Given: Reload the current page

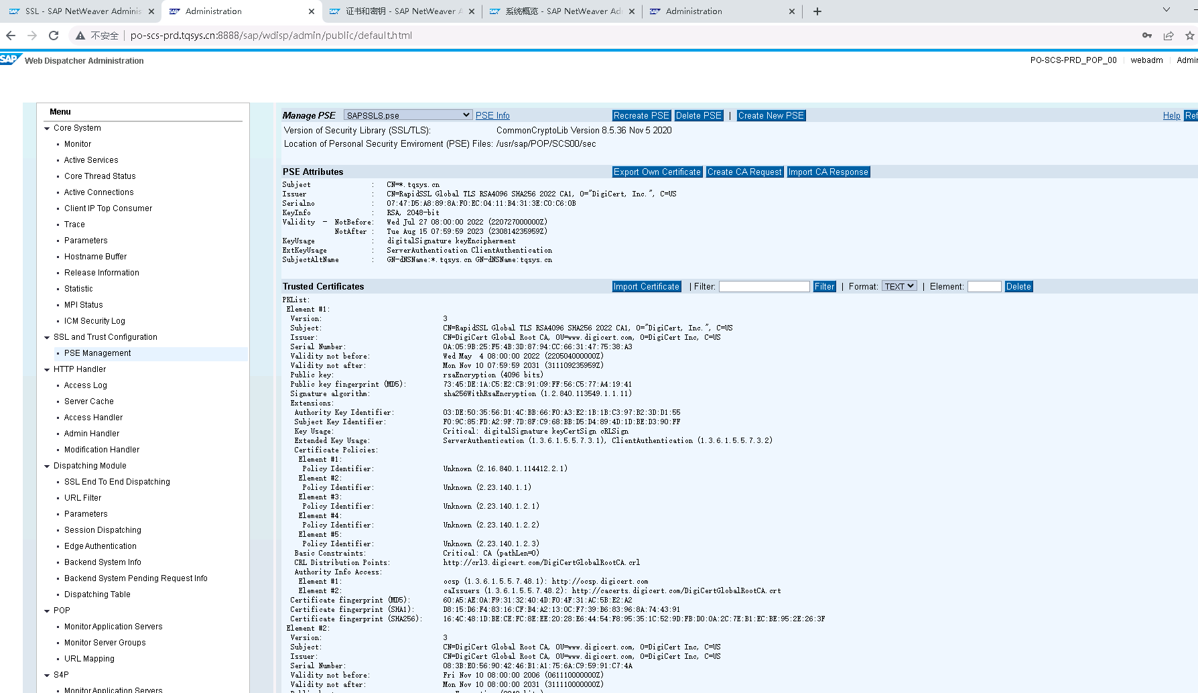Looking at the screenshot, I should [54, 36].
